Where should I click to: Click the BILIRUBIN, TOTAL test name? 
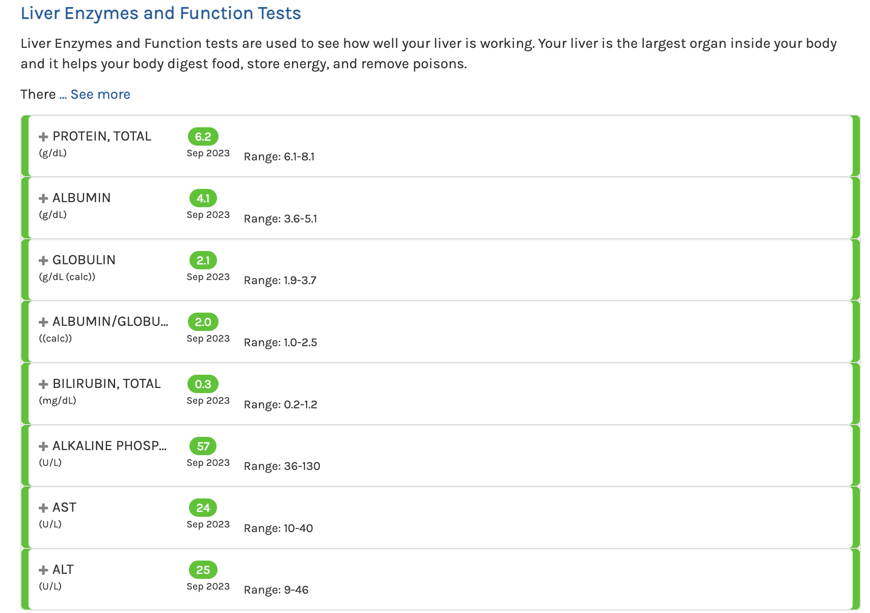(x=106, y=384)
